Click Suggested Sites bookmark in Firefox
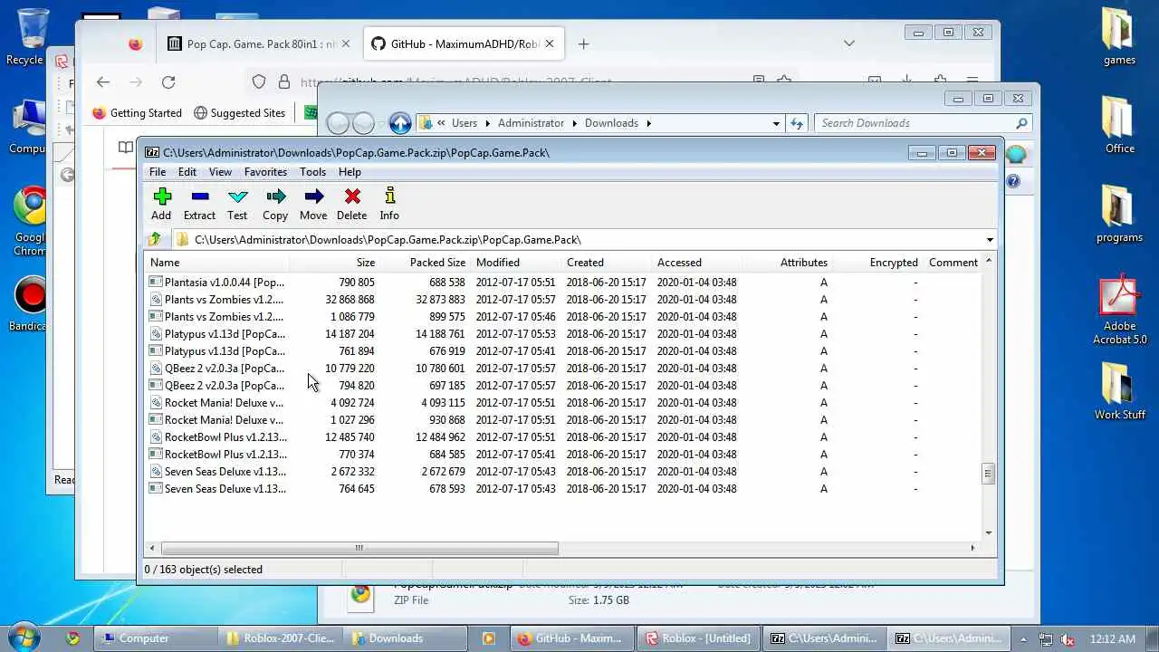1159x652 pixels. pos(239,113)
